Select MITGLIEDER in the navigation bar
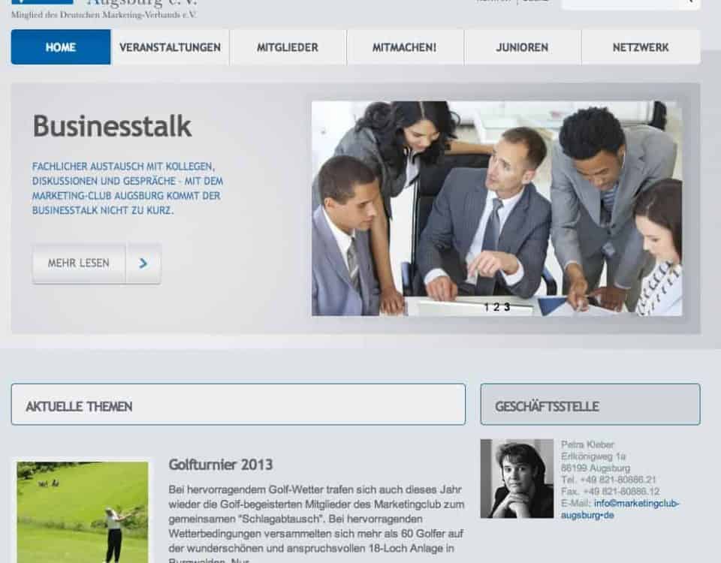 [x=288, y=47]
